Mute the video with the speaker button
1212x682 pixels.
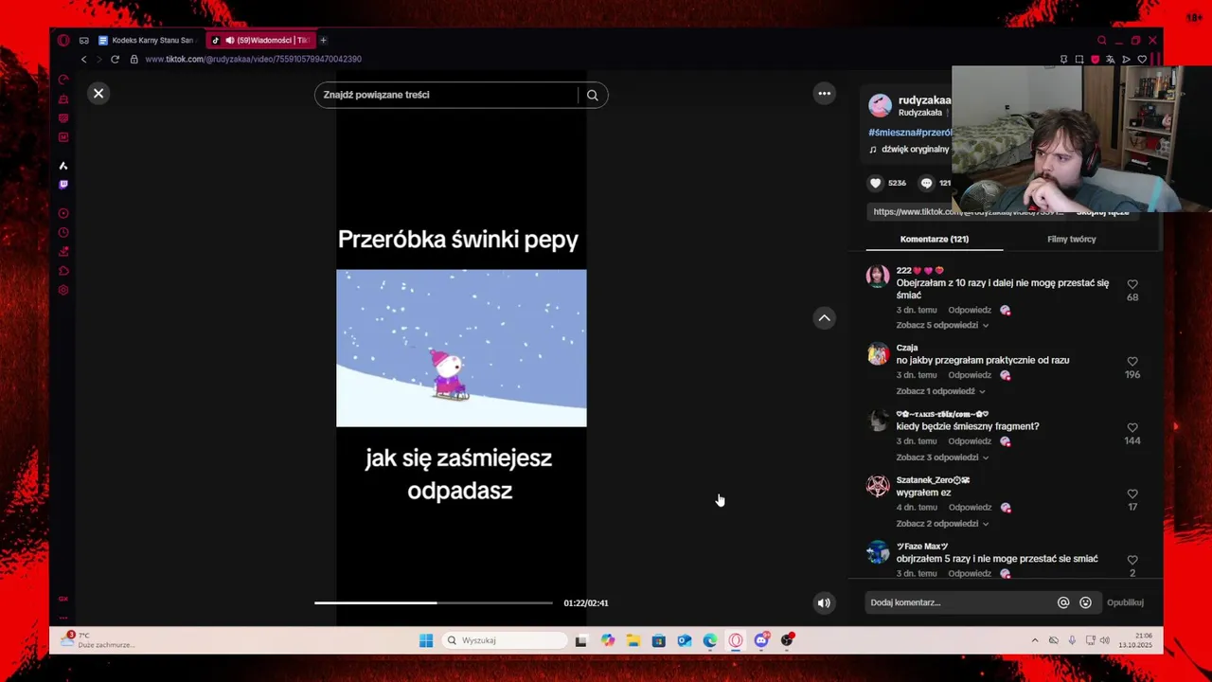click(x=825, y=602)
